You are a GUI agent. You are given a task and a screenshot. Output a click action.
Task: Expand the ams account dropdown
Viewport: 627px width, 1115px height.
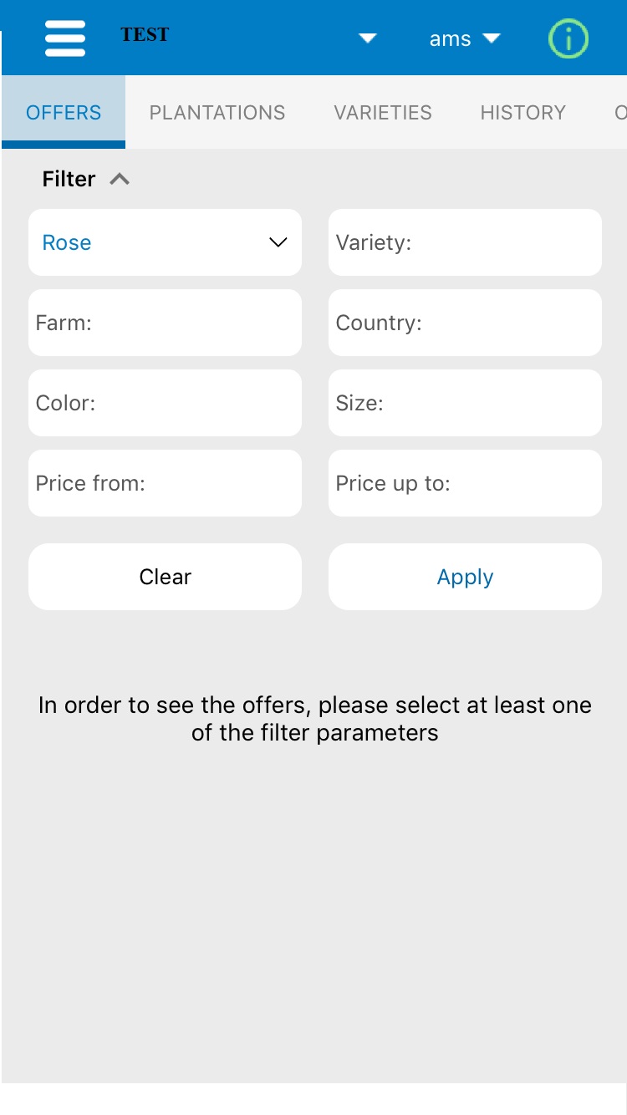coord(465,38)
